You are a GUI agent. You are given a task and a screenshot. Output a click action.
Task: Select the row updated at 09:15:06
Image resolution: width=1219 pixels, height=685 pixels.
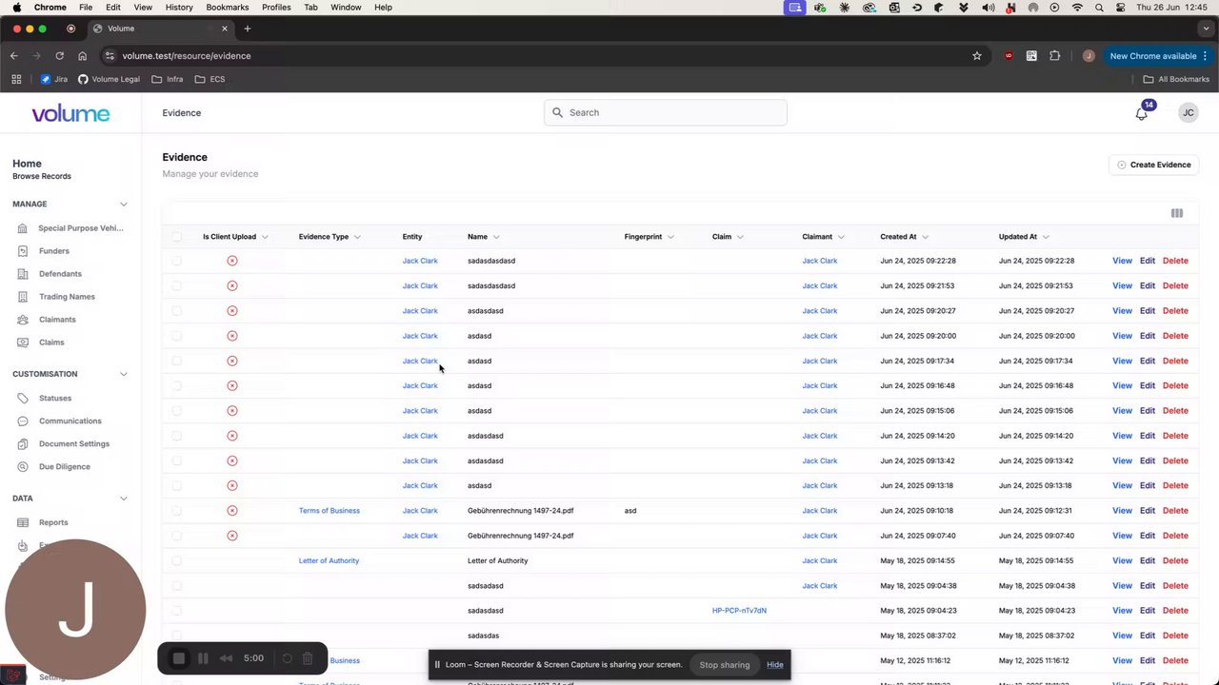click(176, 411)
